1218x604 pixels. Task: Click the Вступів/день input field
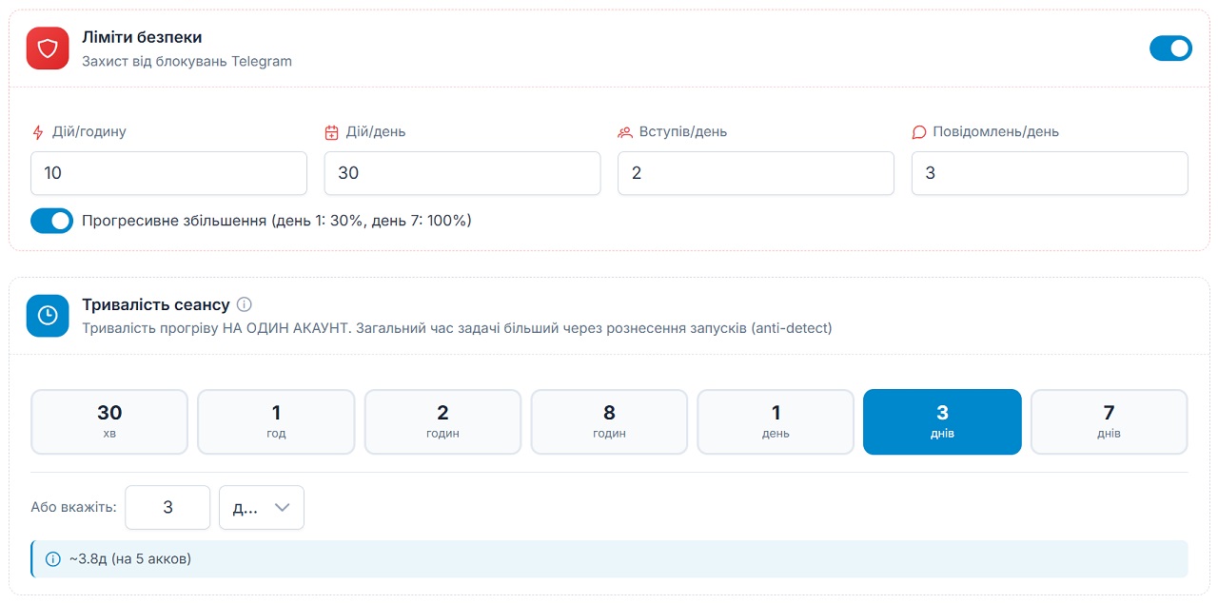(756, 173)
